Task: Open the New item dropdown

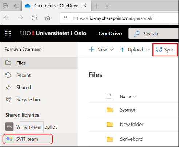Action: pos(102,50)
